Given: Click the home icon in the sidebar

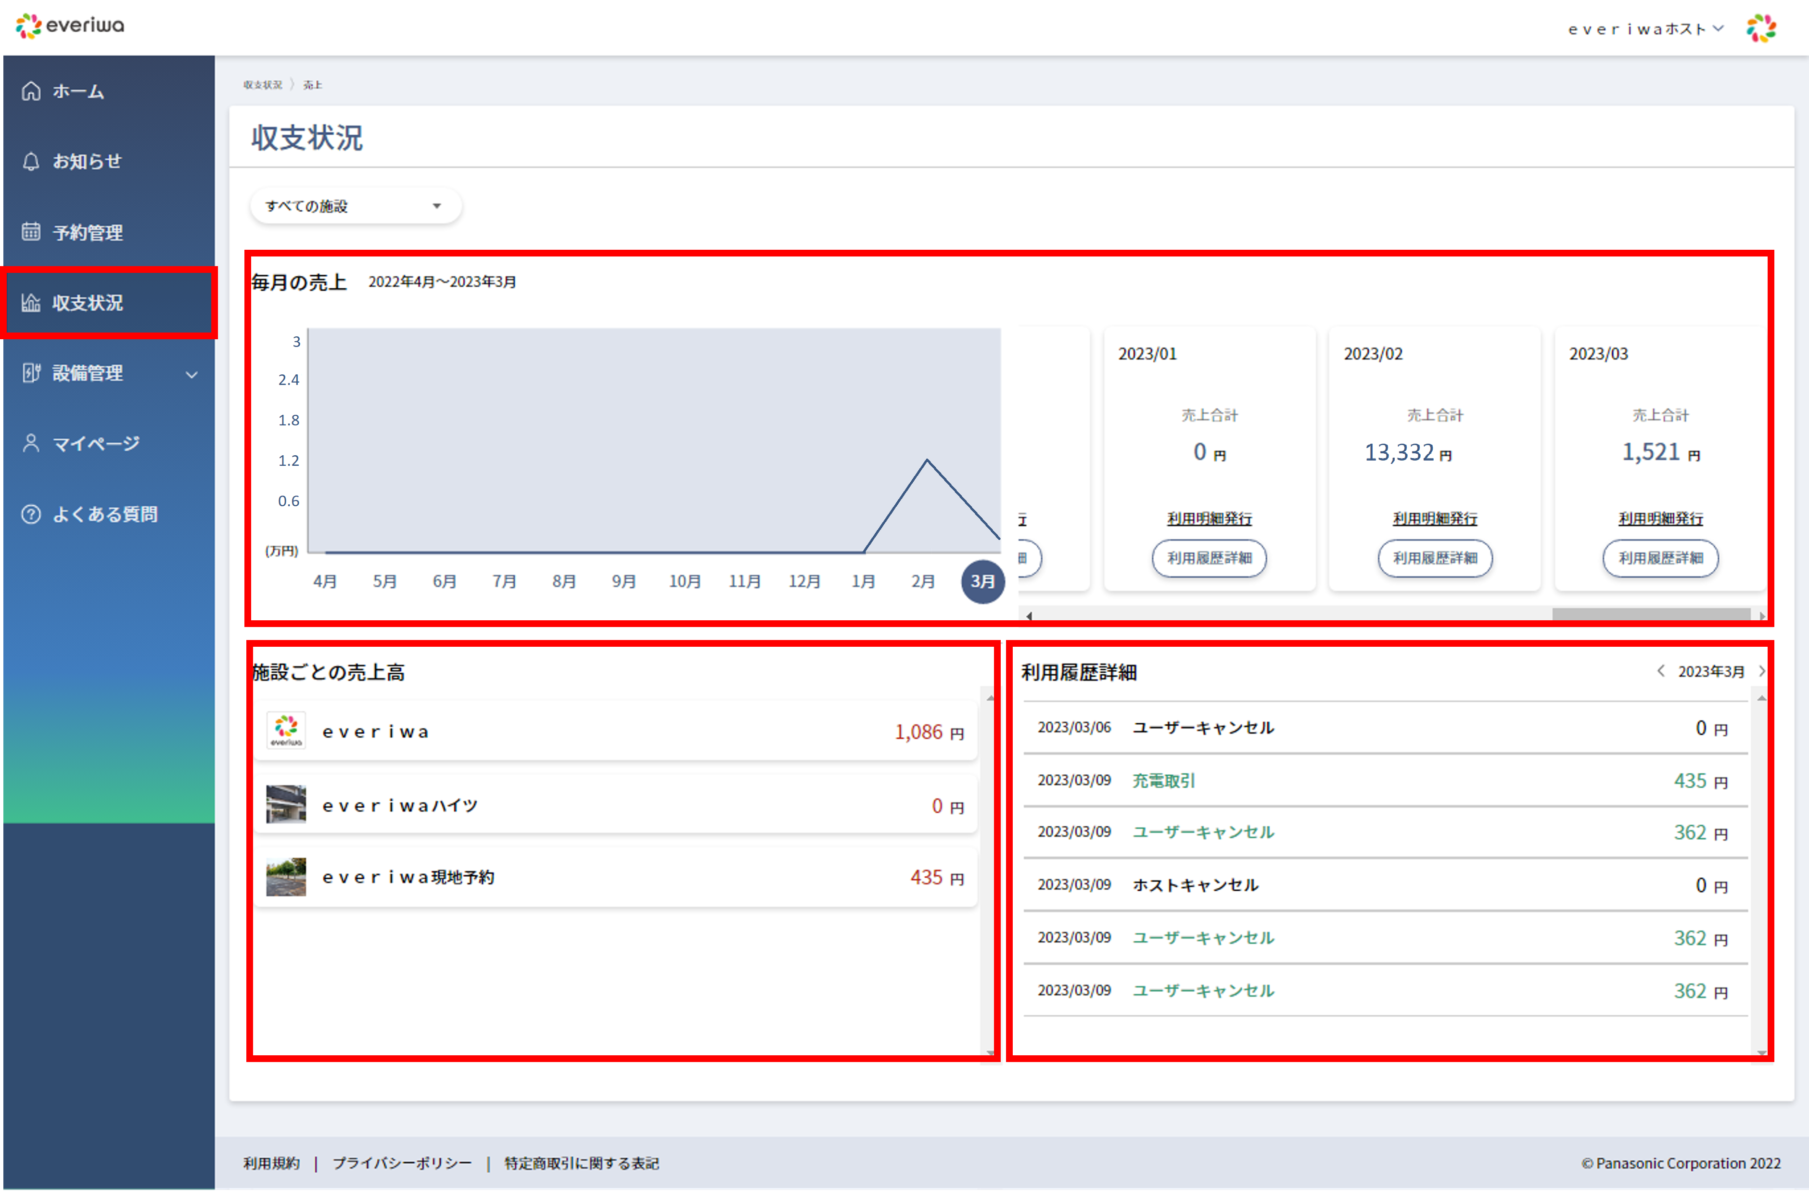Looking at the screenshot, I should coord(31,91).
